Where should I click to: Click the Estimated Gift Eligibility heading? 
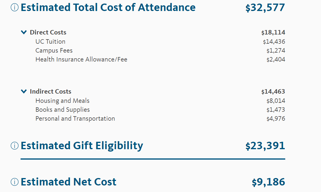[82, 146]
